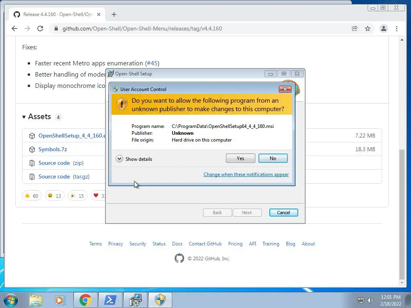Go back using Chrome's back arrow
Viewport: 411px width, 308px height.
pyautogui.click(x=14, y=28)
